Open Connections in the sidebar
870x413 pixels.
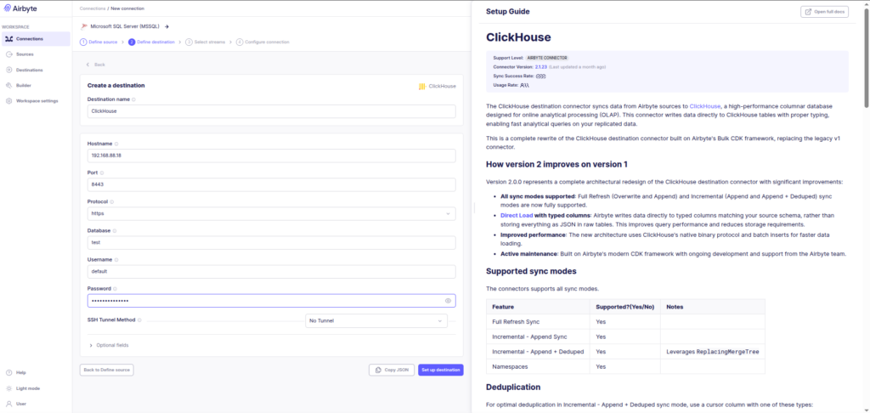[36, 39]
